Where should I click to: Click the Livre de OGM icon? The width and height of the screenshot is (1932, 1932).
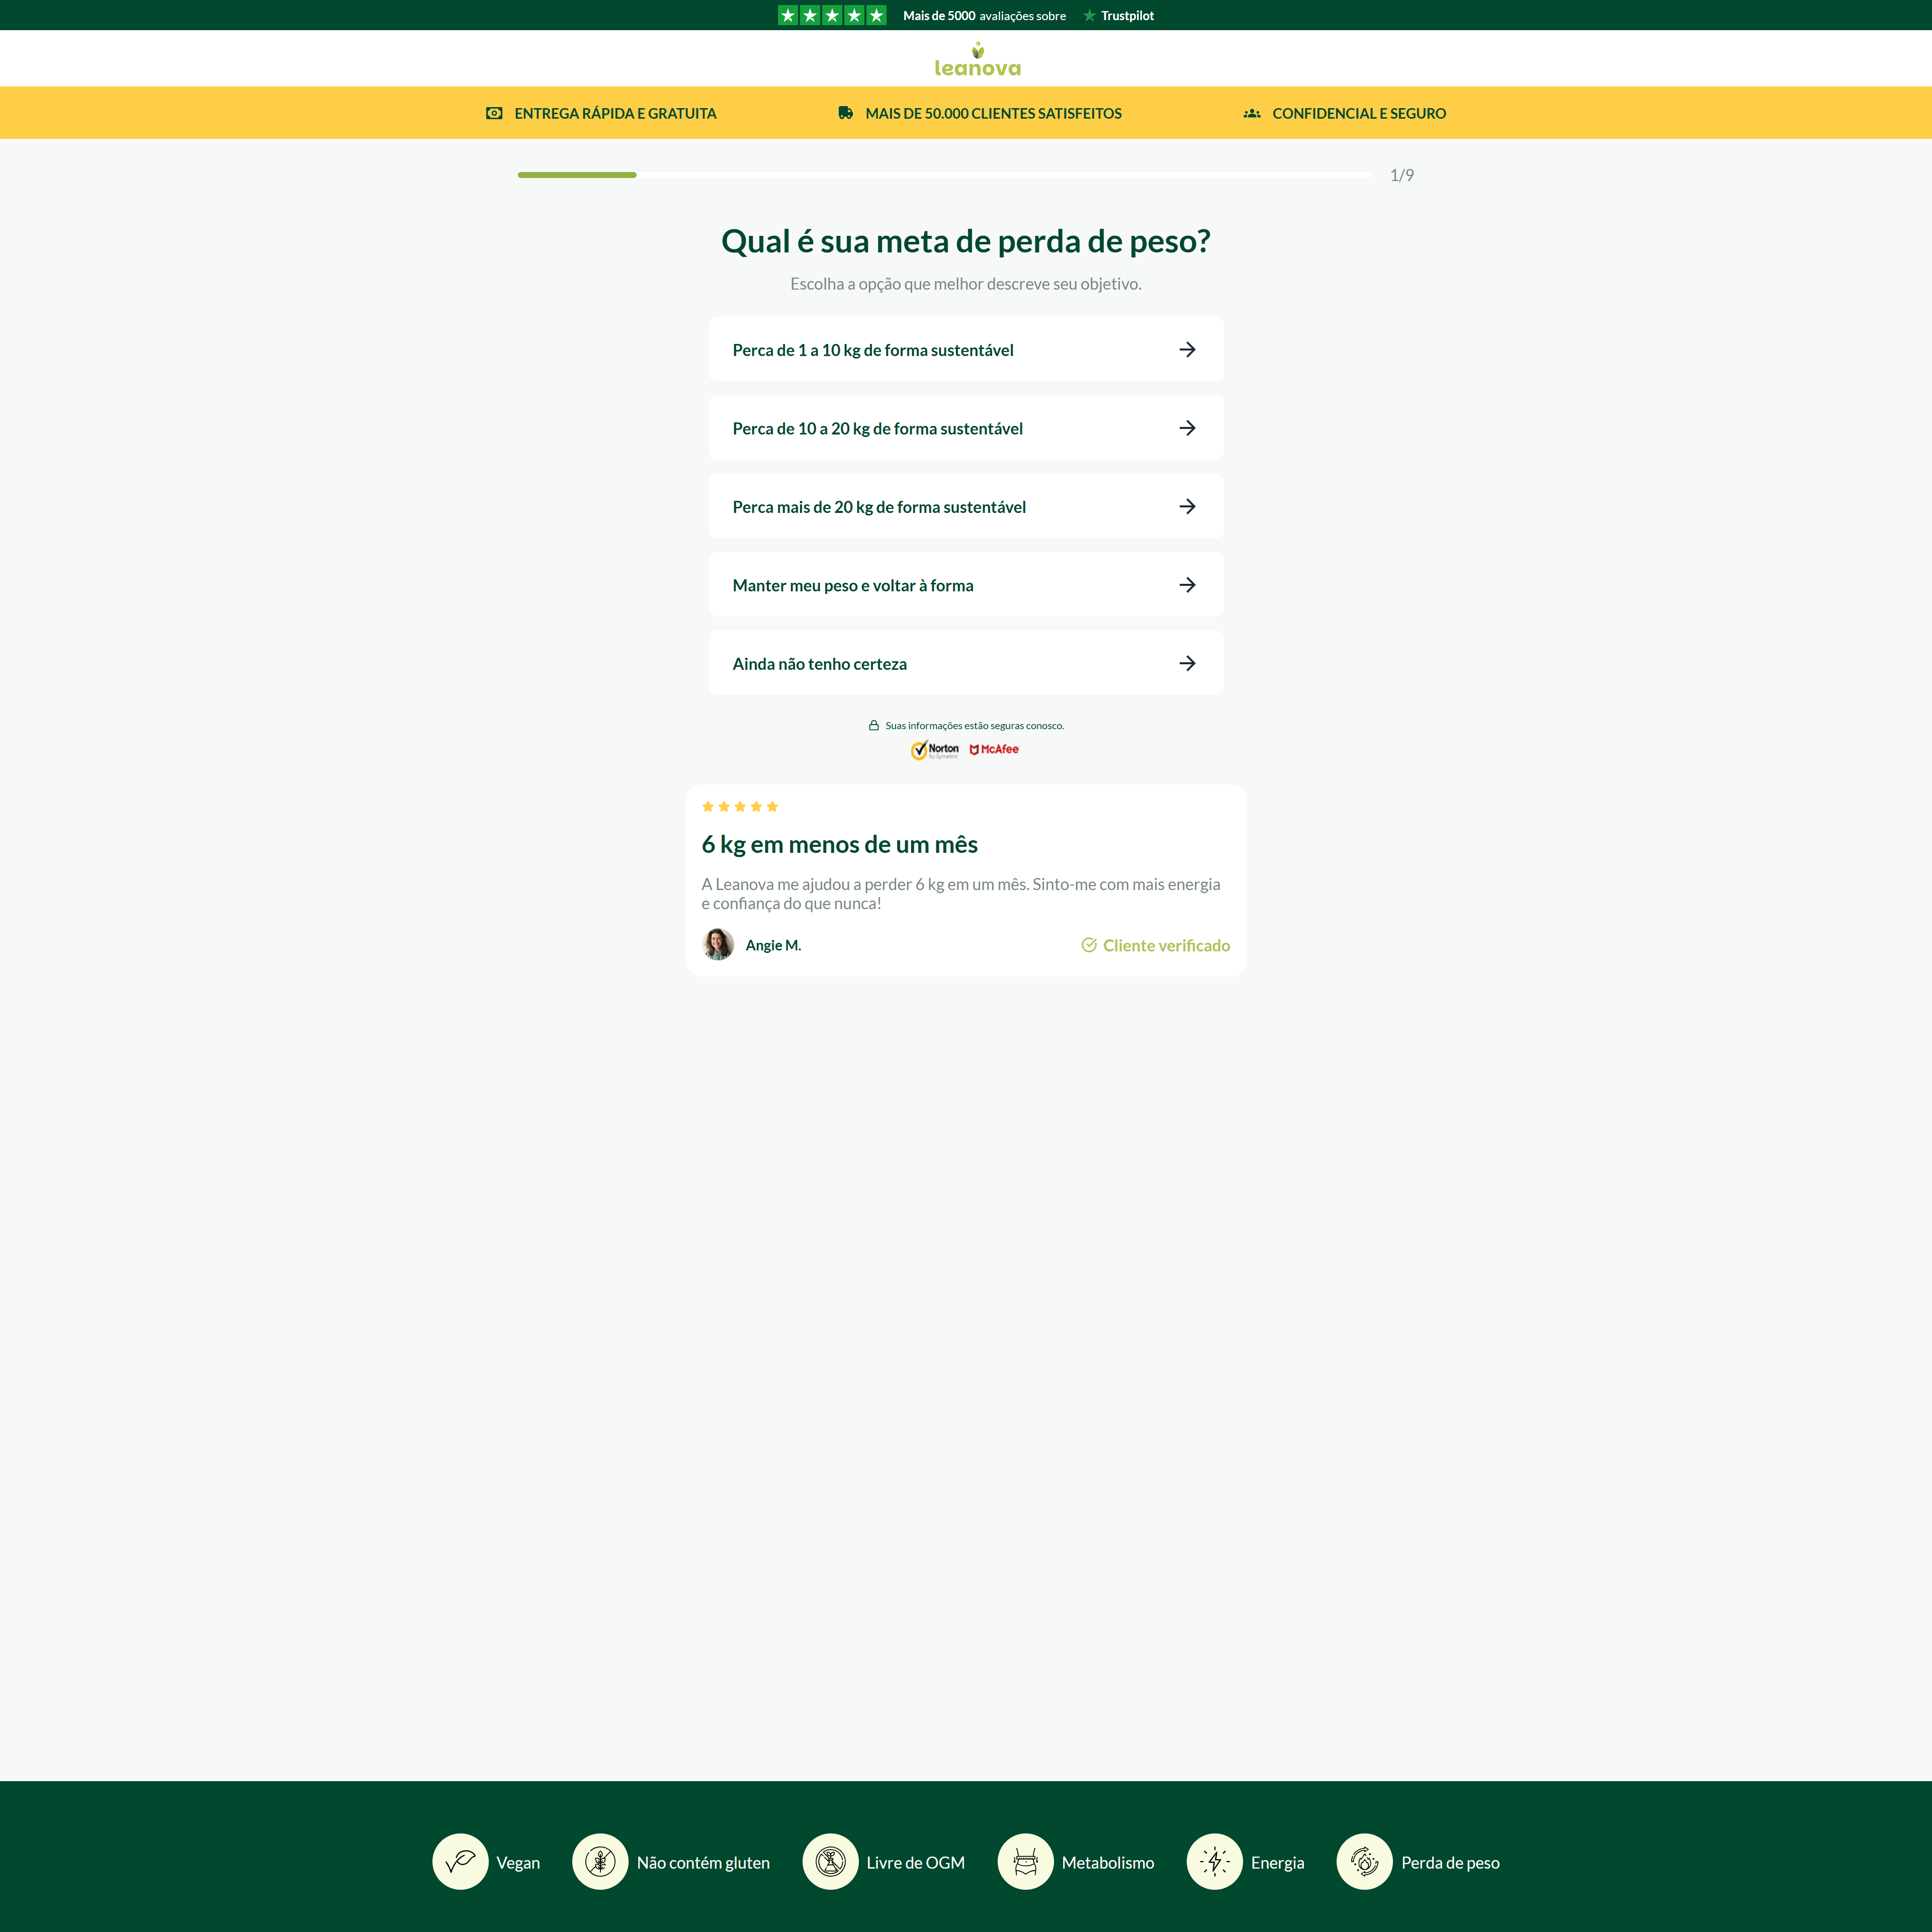point(830,1861)
